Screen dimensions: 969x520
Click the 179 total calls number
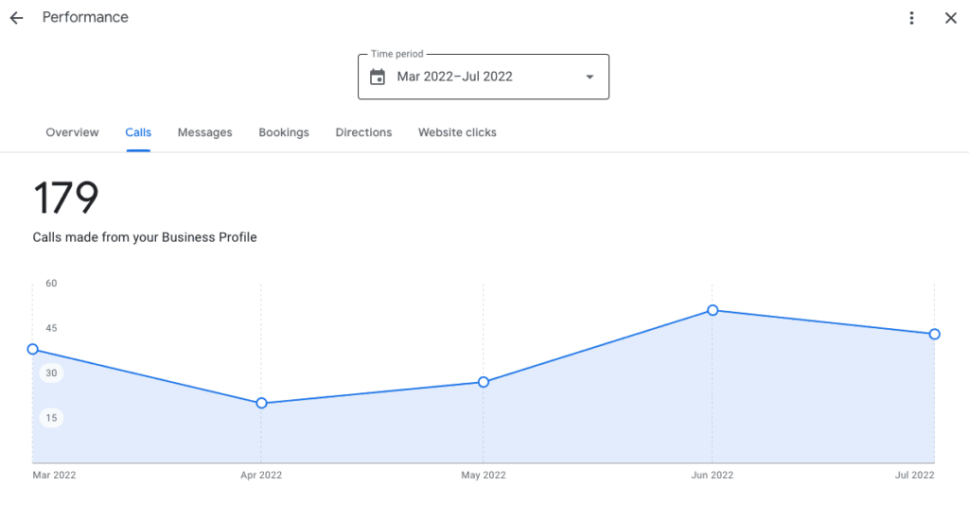tap(65, 198)
